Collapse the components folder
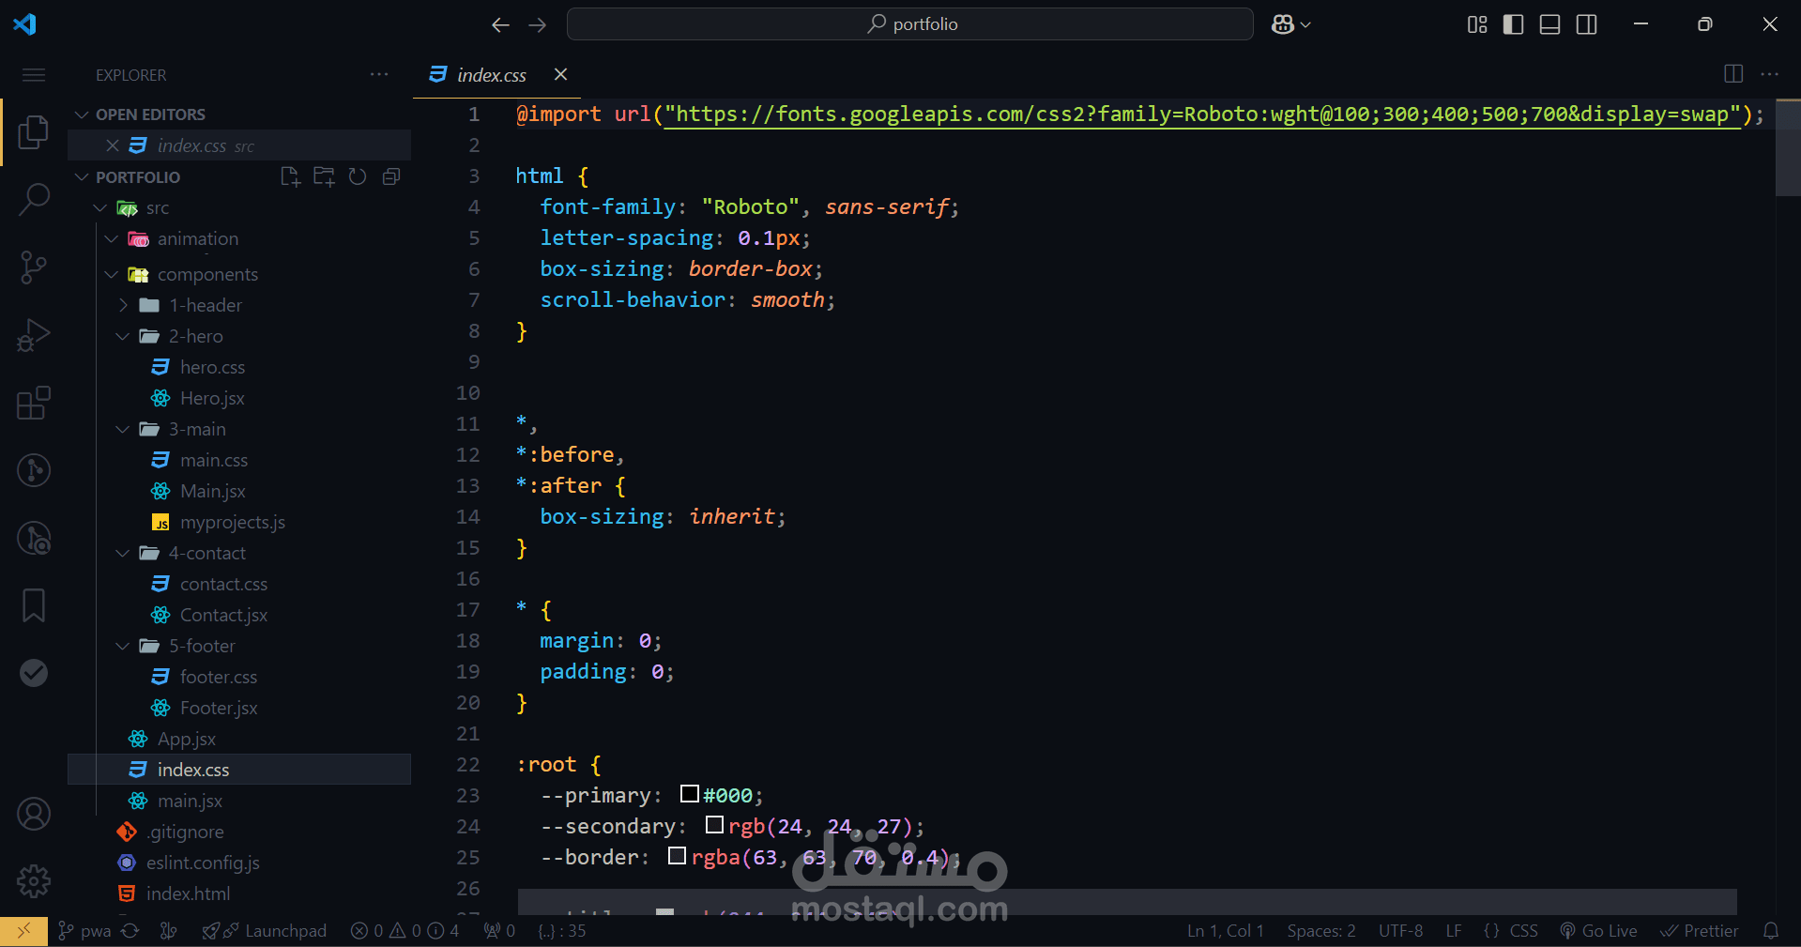This screenshot has width=1801, height=947. point(112,274)
